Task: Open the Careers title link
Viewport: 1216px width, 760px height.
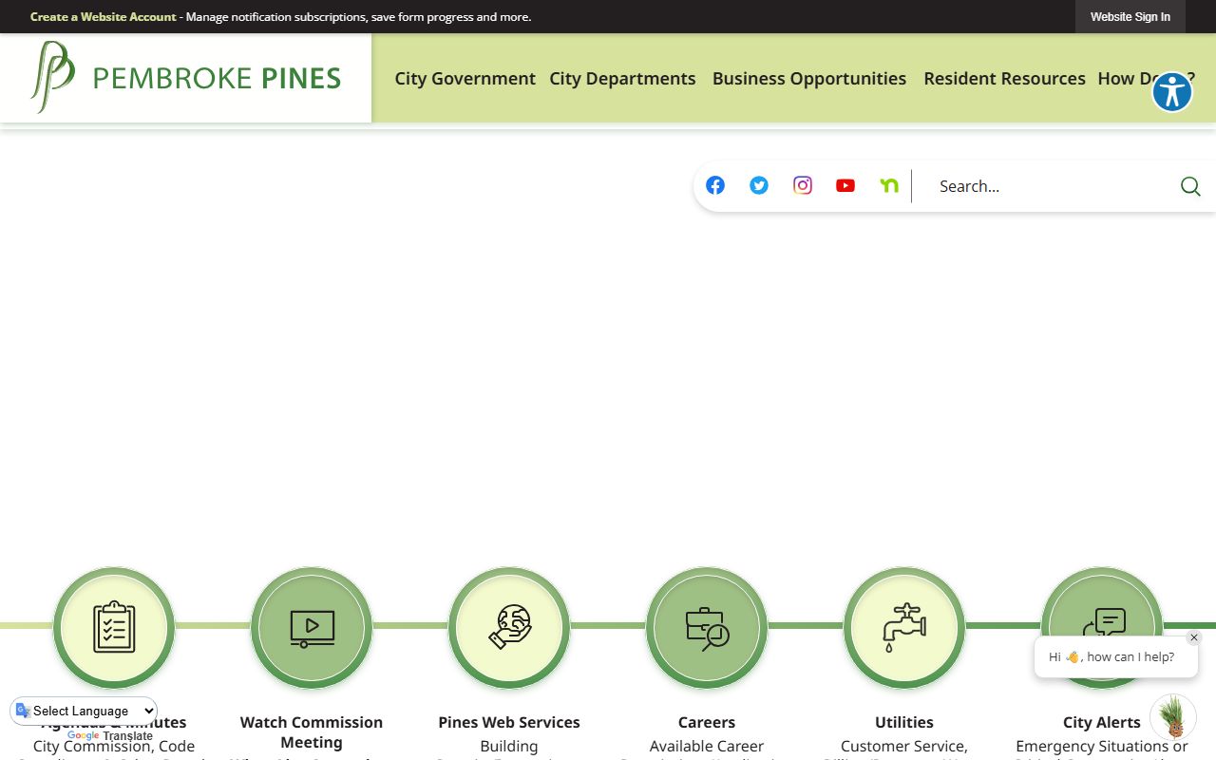Action: pos(707,722)
